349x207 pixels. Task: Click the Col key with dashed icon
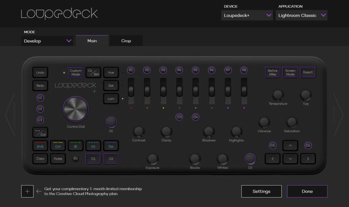pos(40,132)
